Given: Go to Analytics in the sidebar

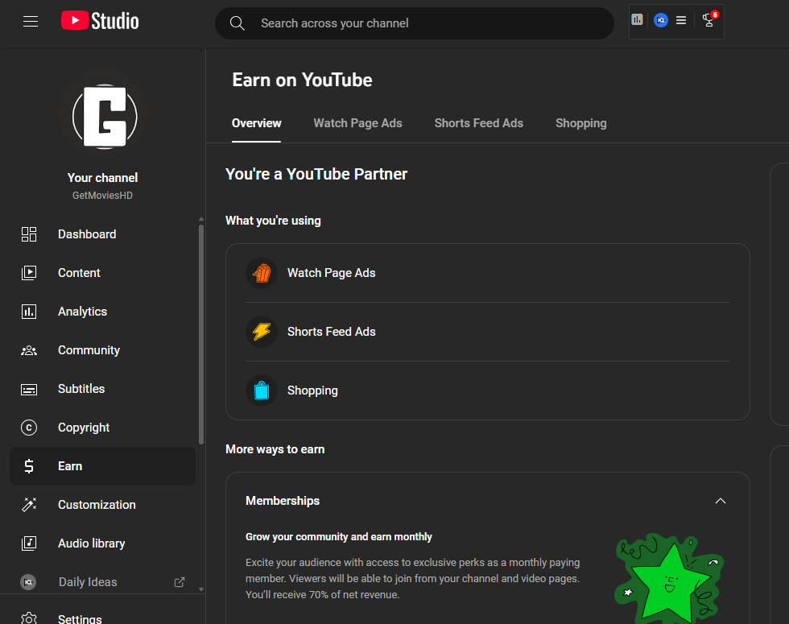Looking at the screenshot, I should pos(82,312).
